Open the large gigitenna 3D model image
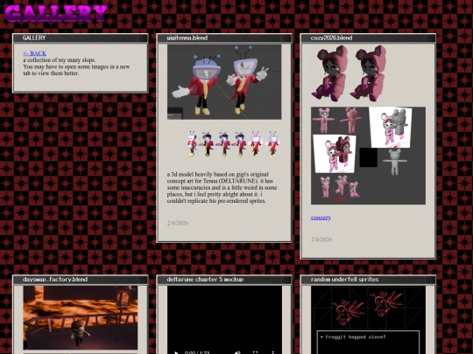The height and width of the screenshot is (354, 473). [x=224, y=82]
